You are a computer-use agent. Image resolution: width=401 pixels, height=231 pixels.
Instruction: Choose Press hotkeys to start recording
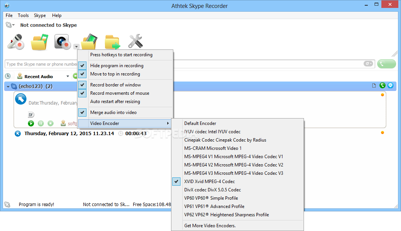pyautogui.click(x=126, y=55)
